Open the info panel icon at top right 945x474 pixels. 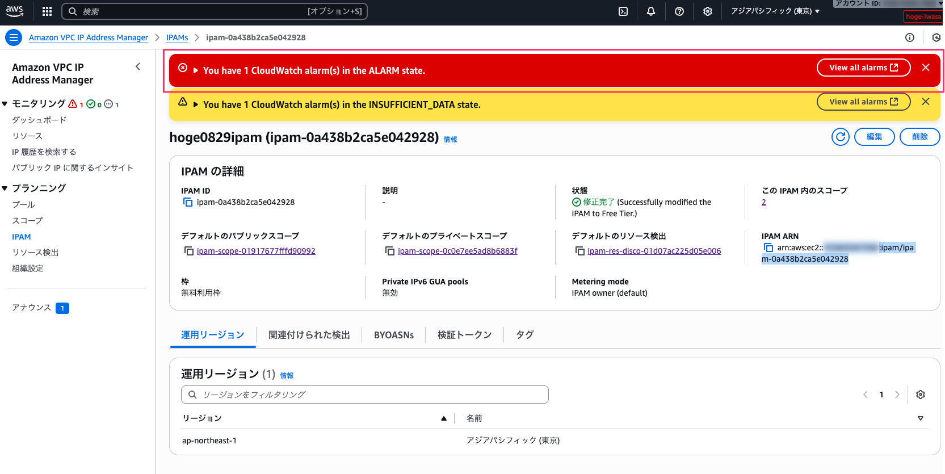(910, 37)
